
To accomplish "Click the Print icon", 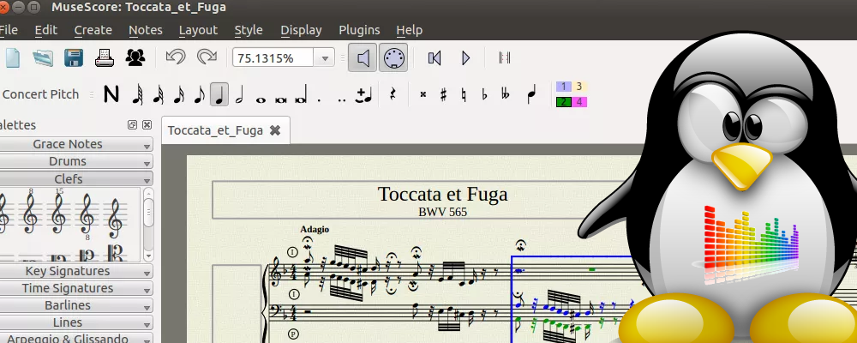I will [105, 57].
